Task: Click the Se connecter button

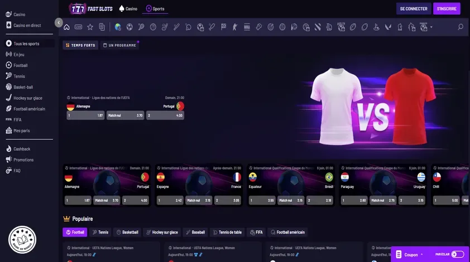Action: coord(414,9)
